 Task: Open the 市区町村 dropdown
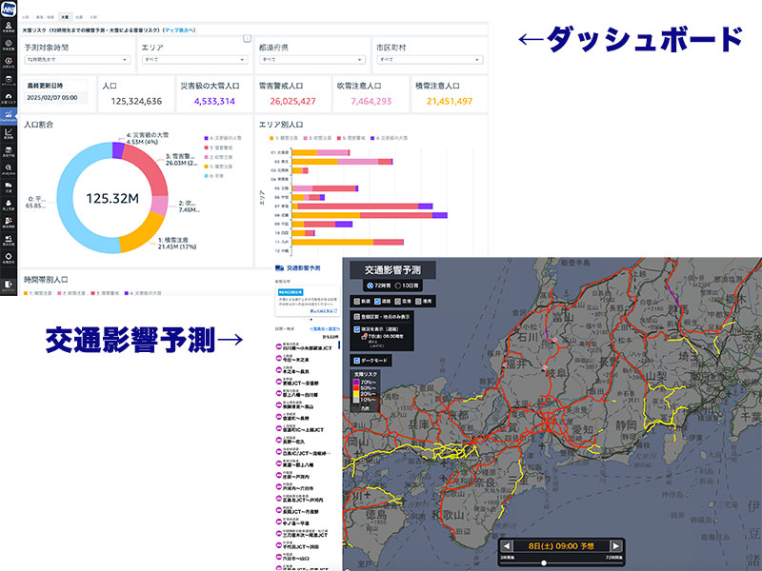[x=429, y=59]
